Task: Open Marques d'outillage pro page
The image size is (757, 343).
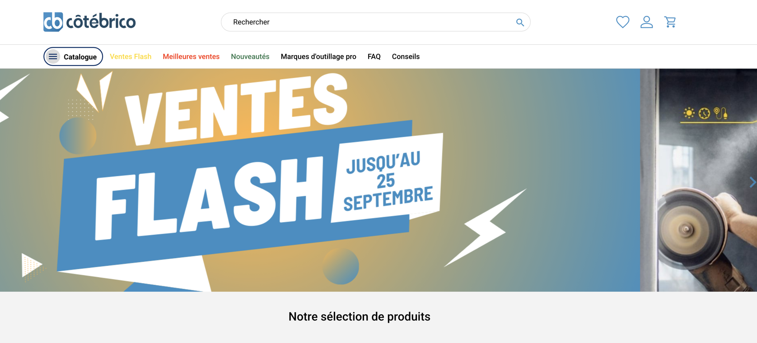Action: tap(318, 56)
